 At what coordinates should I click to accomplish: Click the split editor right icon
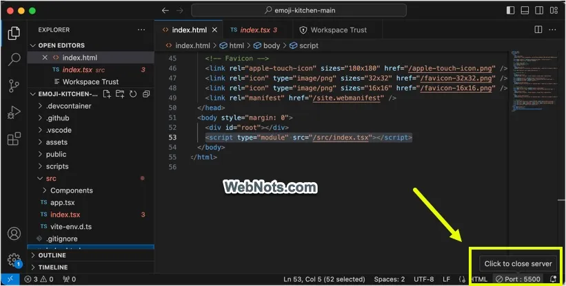[538, 30]
